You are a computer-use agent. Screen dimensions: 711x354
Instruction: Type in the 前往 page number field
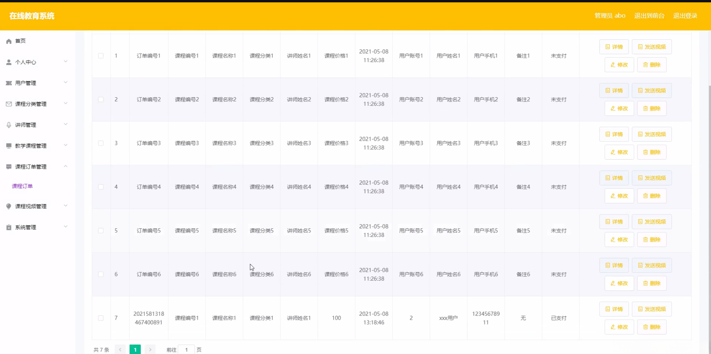186,349
